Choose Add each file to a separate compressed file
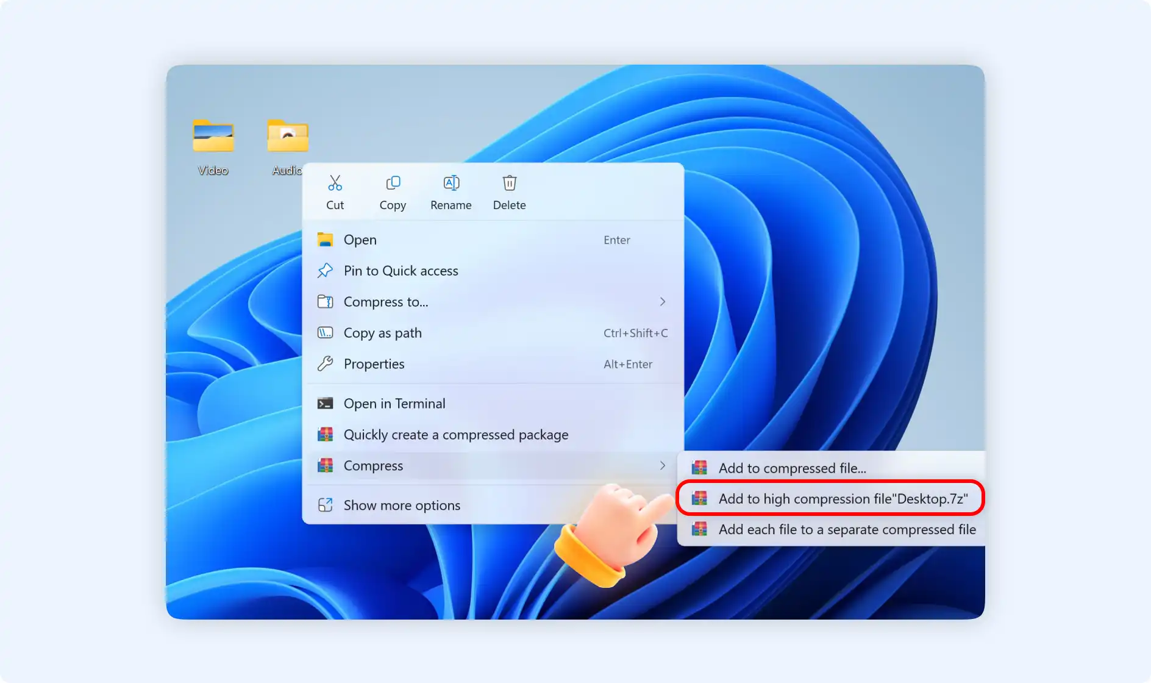The image size is (1151, 683). [x=832, y=529]
